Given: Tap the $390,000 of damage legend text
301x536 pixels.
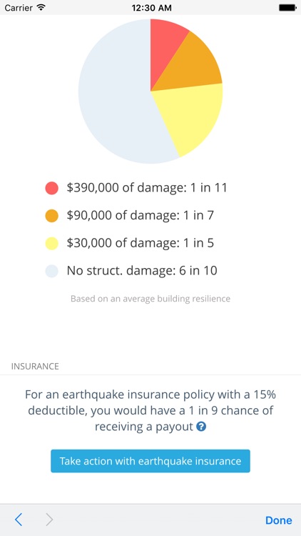Looking at the screenshot, I should coord(147,188).
